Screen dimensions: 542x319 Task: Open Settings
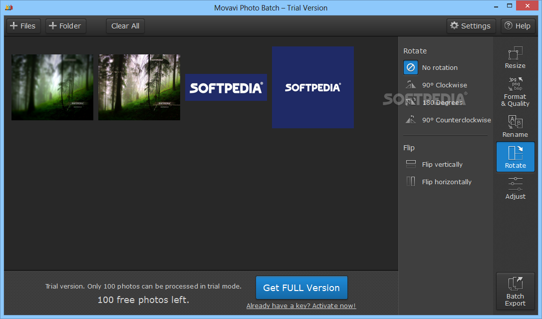(471, 26)
